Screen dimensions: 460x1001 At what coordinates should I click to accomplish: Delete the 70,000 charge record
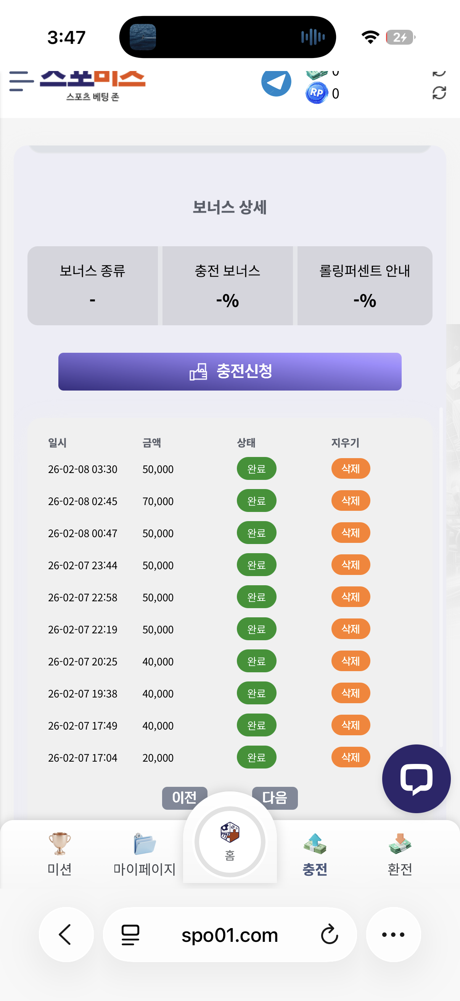pos(351,501)
